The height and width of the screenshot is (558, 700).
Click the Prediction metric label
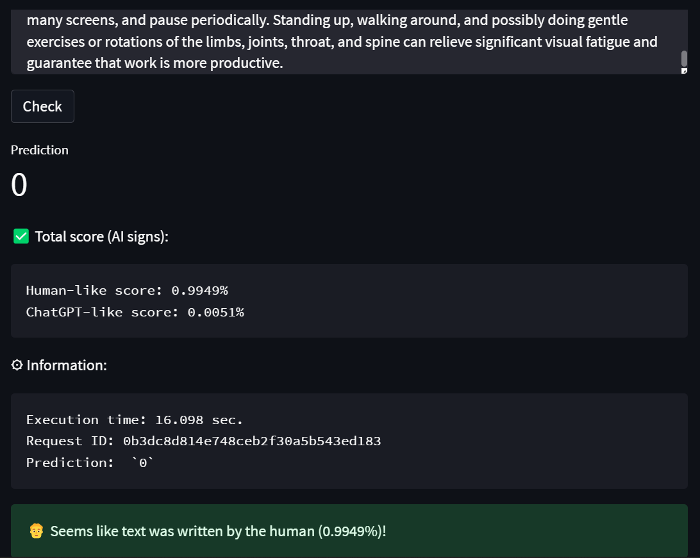tap(40, 150)
